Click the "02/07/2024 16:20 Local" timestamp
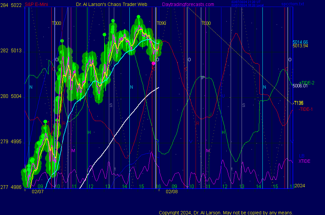 (248, 5)
